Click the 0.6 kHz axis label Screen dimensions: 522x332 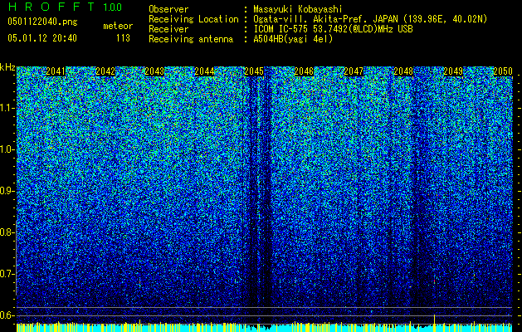pyautogui.click(x=7, y=315)
